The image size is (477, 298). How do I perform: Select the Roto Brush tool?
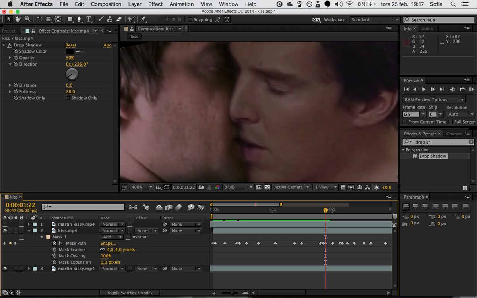coord(131,19)
